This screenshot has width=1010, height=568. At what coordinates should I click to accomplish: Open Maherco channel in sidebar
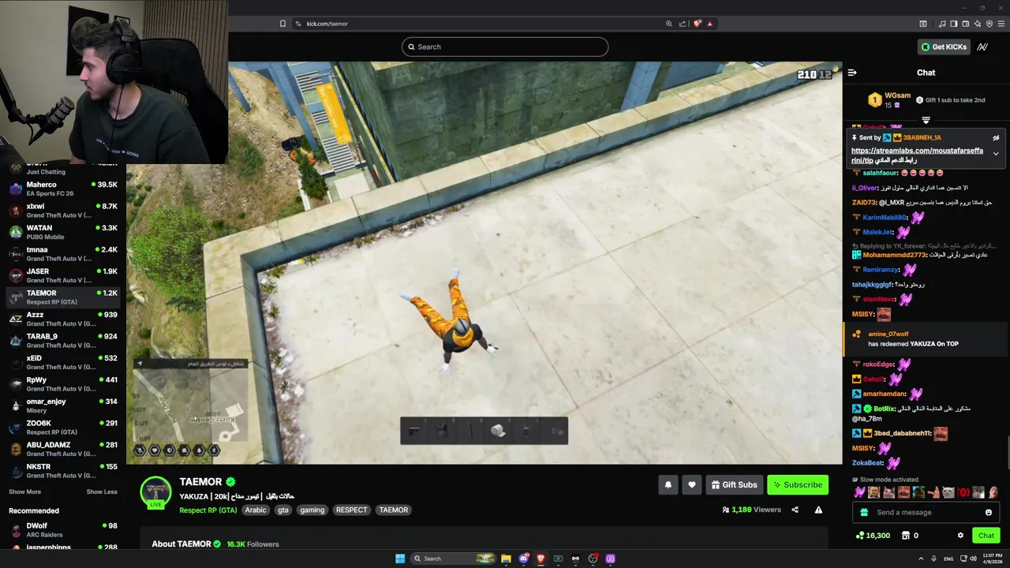(63, 189)
